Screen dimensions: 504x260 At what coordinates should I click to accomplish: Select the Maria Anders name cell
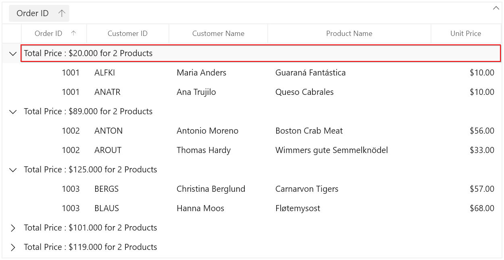tap(219, 73)
